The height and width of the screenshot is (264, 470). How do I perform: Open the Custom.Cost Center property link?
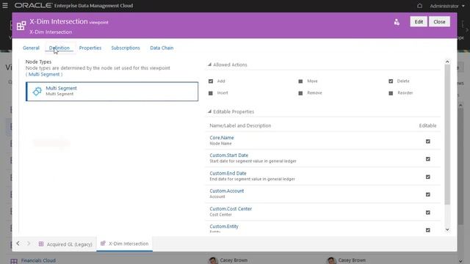pos(231,209)
